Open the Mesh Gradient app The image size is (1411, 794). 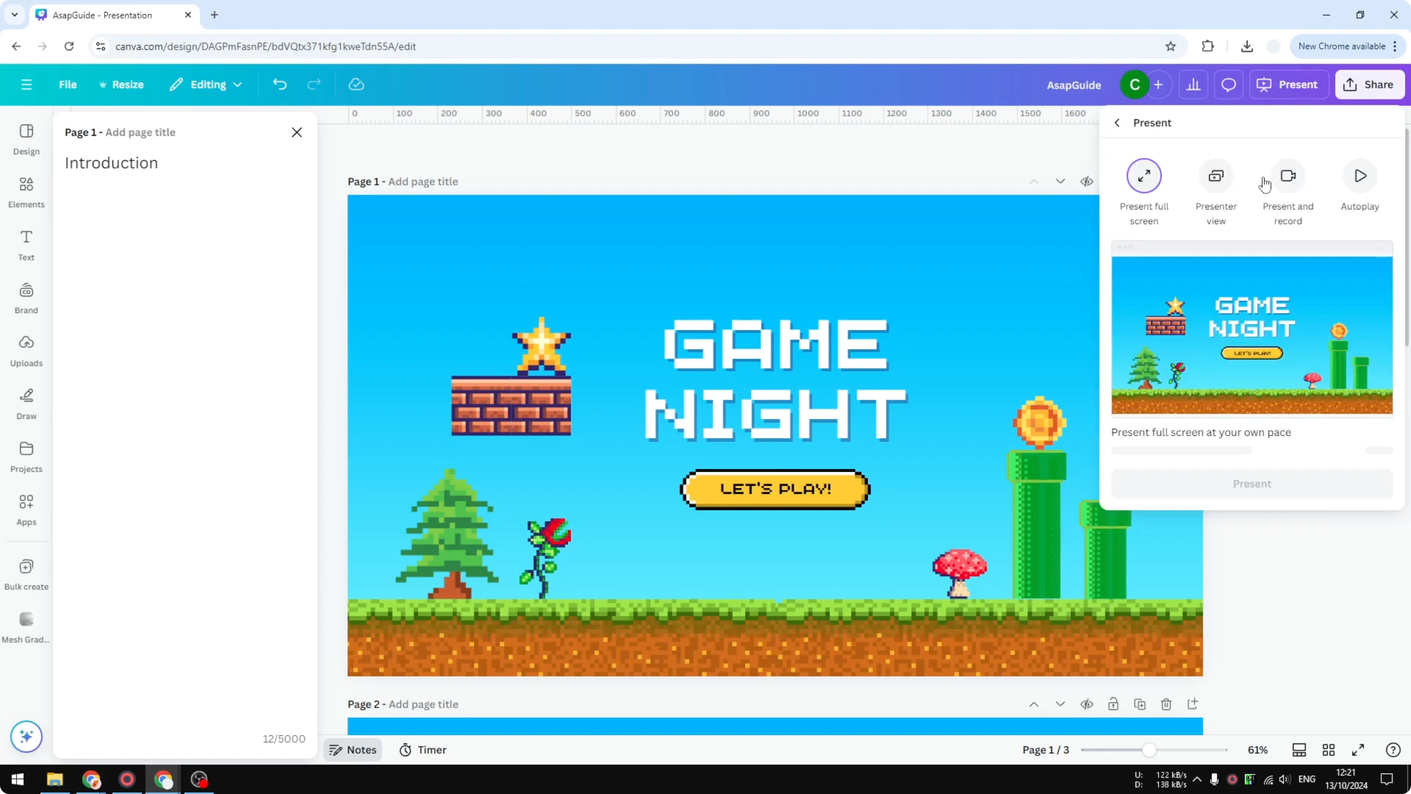pos(26,628)
